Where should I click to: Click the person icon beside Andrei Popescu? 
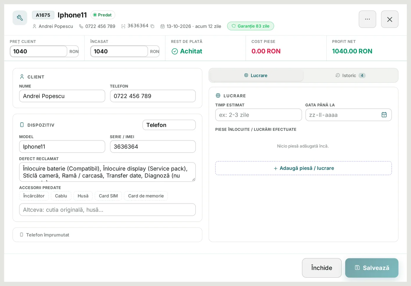coord(34,26)
